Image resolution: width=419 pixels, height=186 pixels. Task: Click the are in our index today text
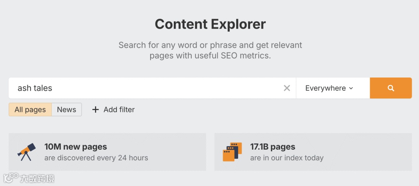[x=287, y=158]
